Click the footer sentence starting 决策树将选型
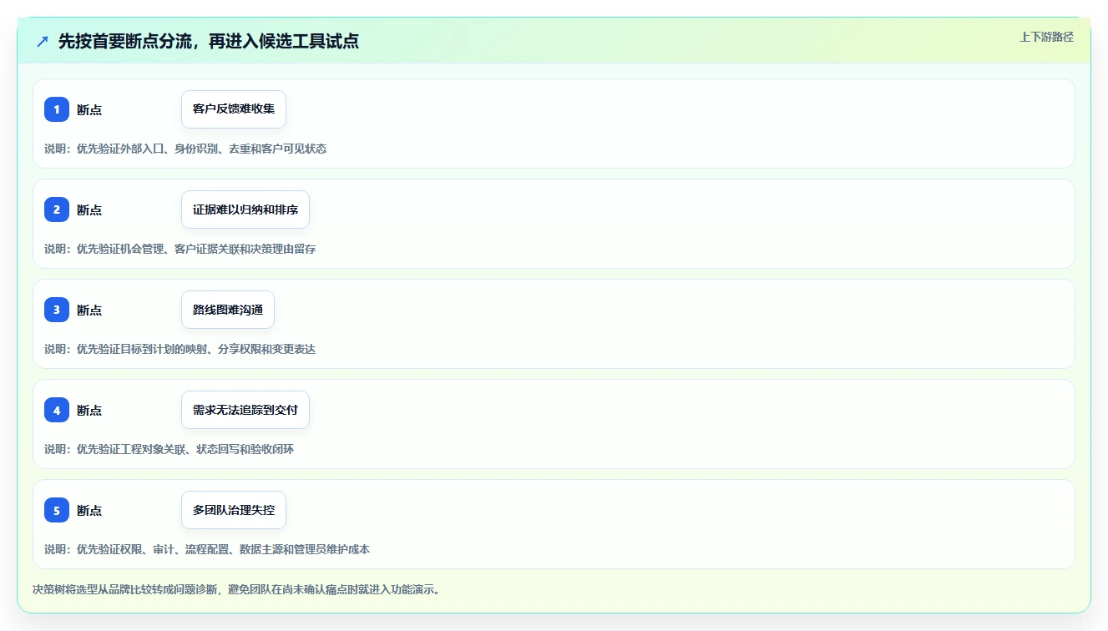Viewport: 1108px width, 631px height. point(236,589)
